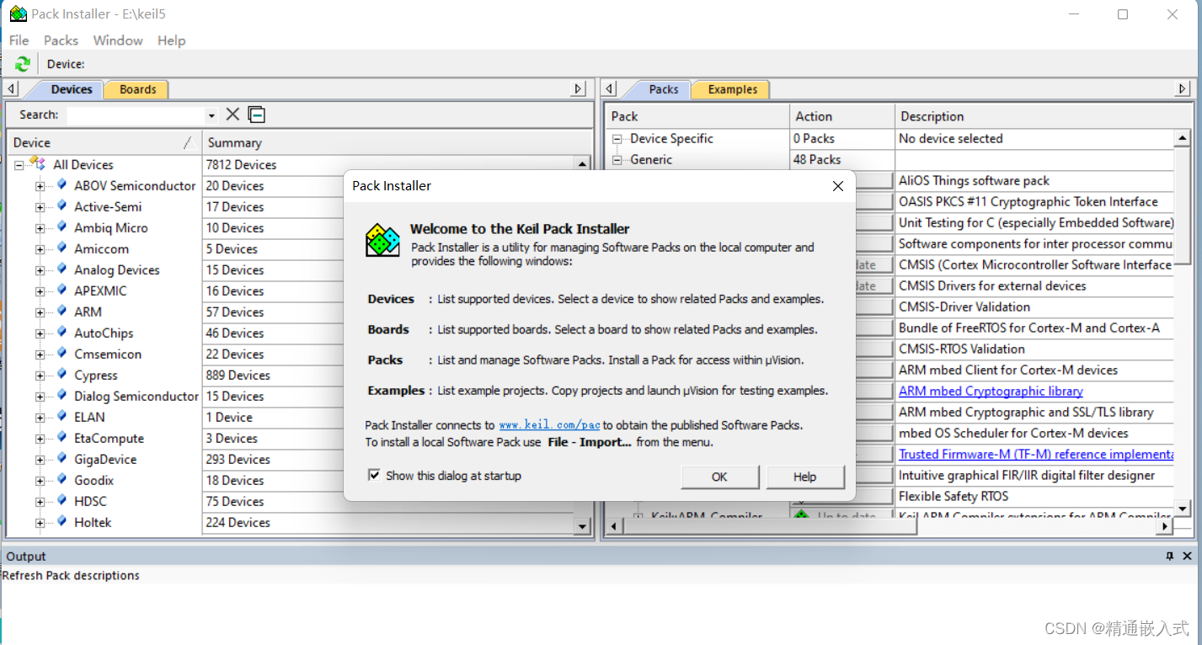Viewport: 1202px width, 645px height.
Task: Click the devices list scroll-up arrow
Action: click(x=582, y=164)
